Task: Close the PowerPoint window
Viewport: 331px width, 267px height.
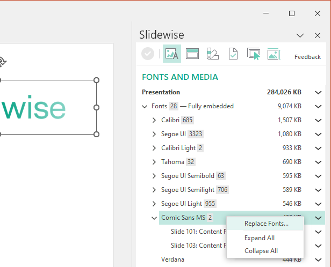Action: pyautogui.click(x=317, y=13)
